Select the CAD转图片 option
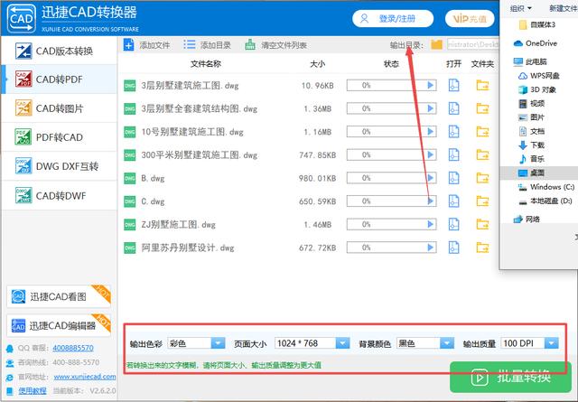 [60, 108]
